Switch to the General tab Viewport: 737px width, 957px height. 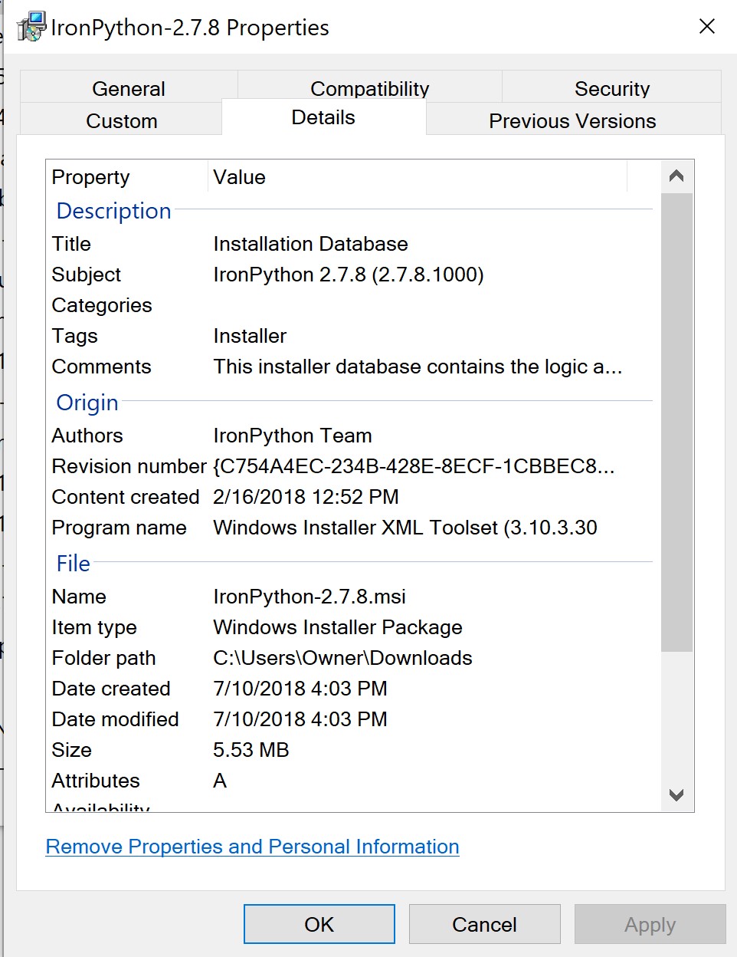coord(128,87)
